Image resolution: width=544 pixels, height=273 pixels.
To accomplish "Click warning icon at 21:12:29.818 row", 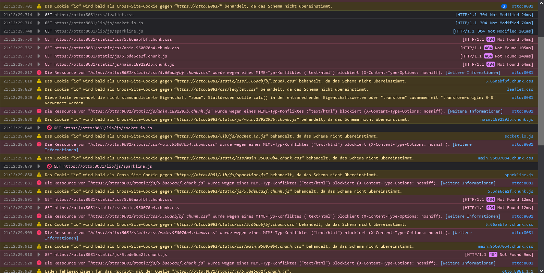I will pos(39,81).
